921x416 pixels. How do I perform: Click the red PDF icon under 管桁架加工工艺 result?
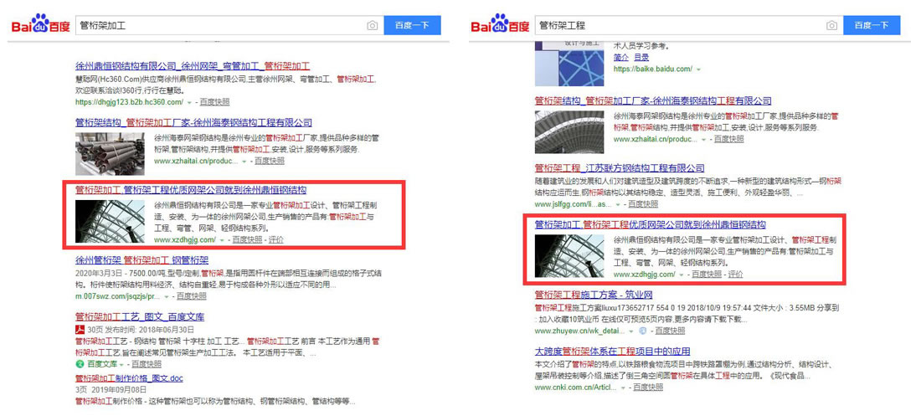click(x=80, y=329)
